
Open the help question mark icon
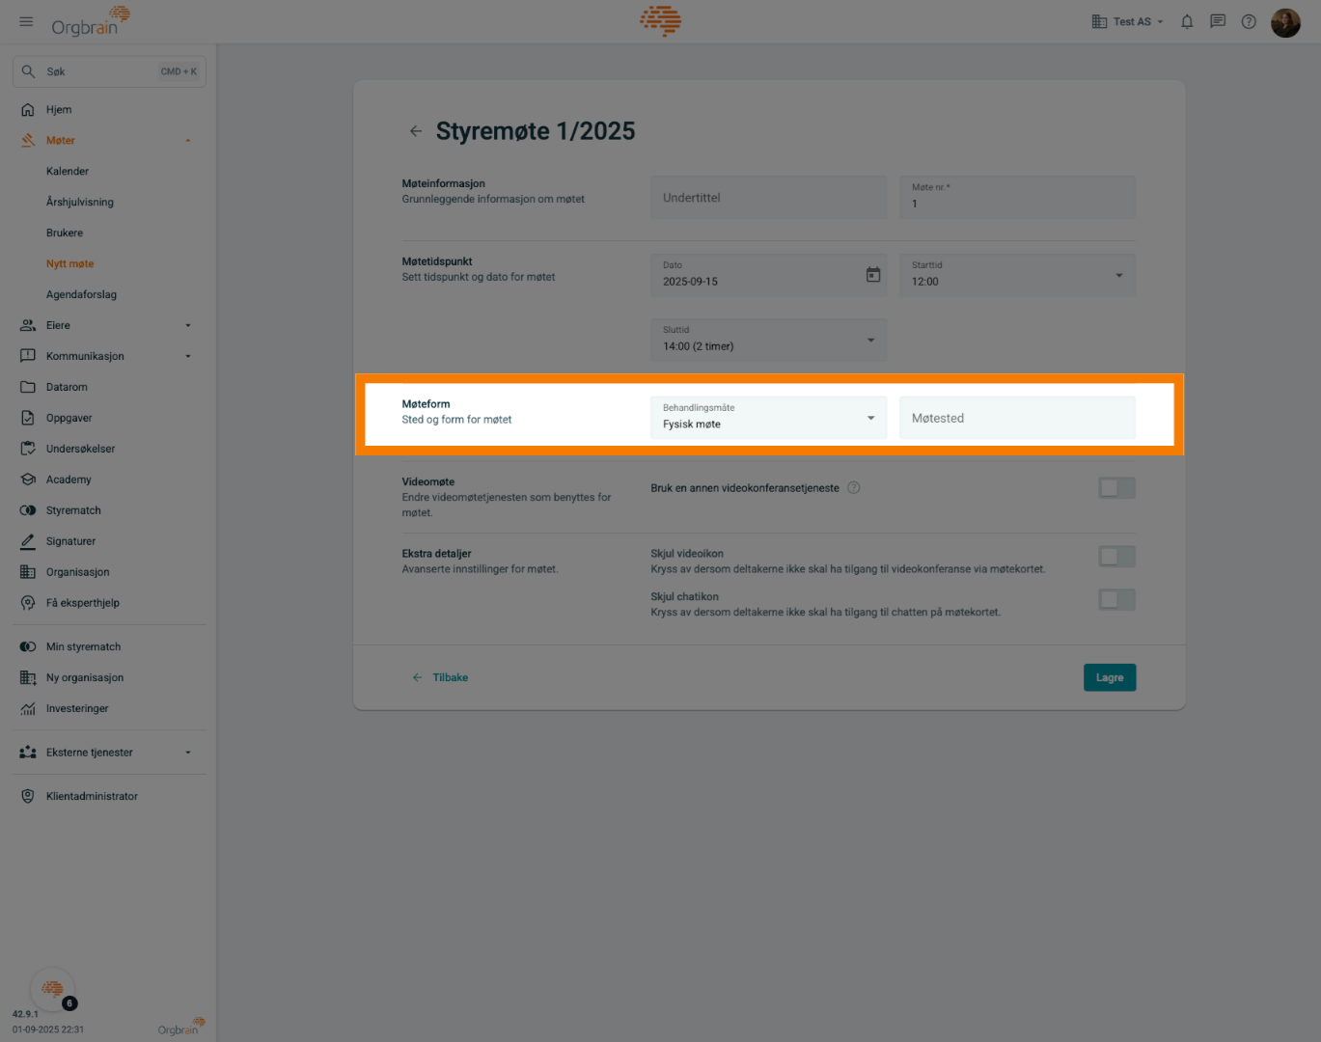1249,21
